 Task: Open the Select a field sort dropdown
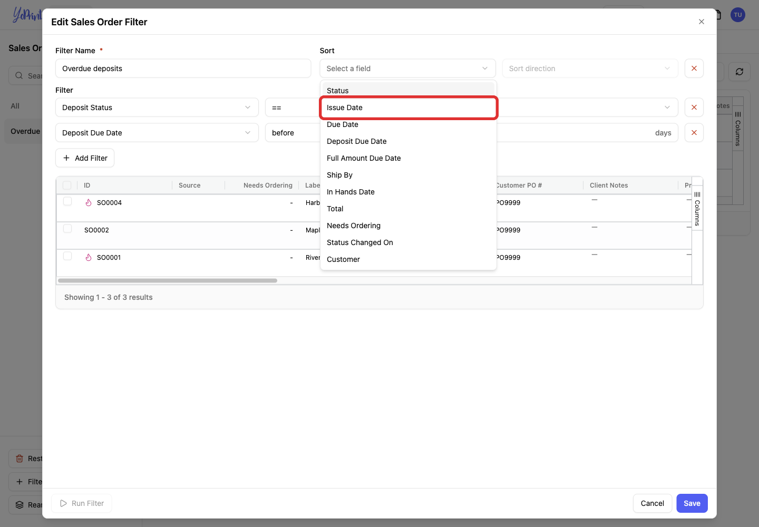407,69
